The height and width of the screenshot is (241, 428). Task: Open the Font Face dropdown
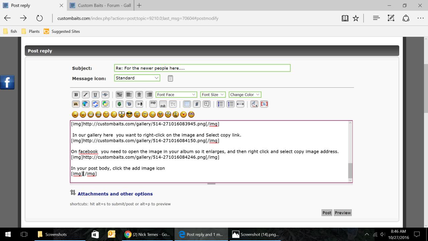[x=176, y=95]
